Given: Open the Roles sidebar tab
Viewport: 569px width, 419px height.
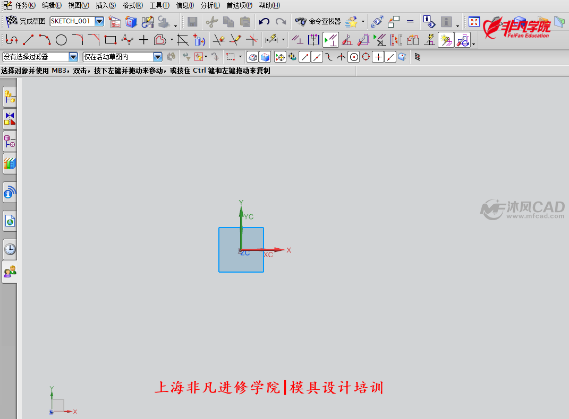Looking at the screenshot, I should coord(10,272).
